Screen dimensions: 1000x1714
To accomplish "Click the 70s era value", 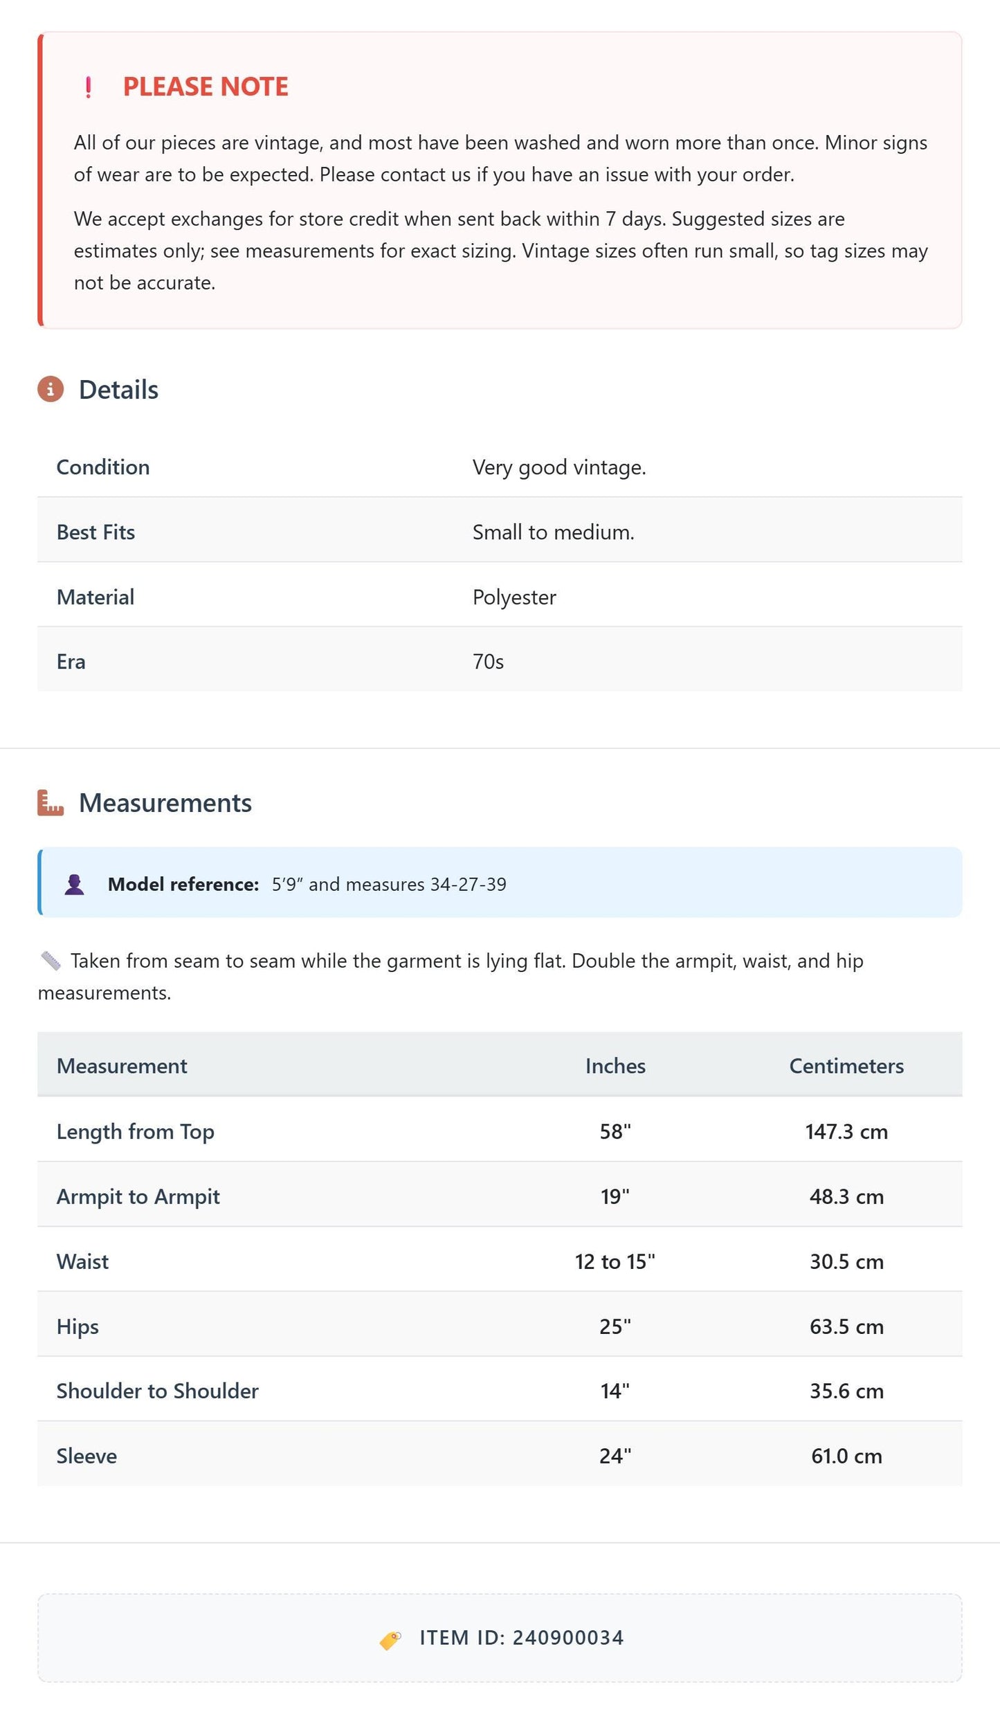I will tap(488, 662).
